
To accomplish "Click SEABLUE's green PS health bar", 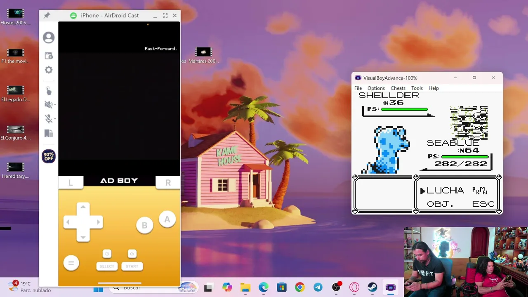I will coord(465,157).
